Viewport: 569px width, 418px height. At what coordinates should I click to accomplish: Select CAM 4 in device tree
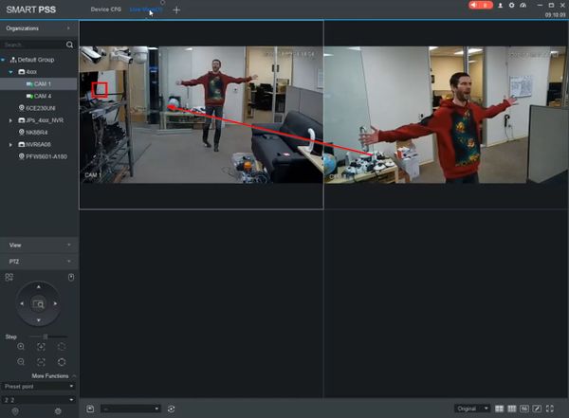(43, 96)
